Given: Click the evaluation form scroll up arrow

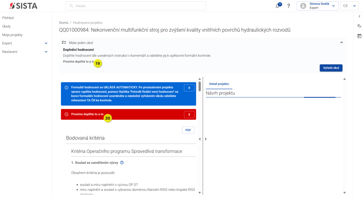Looking at the screenshot, I should point(200,79).
